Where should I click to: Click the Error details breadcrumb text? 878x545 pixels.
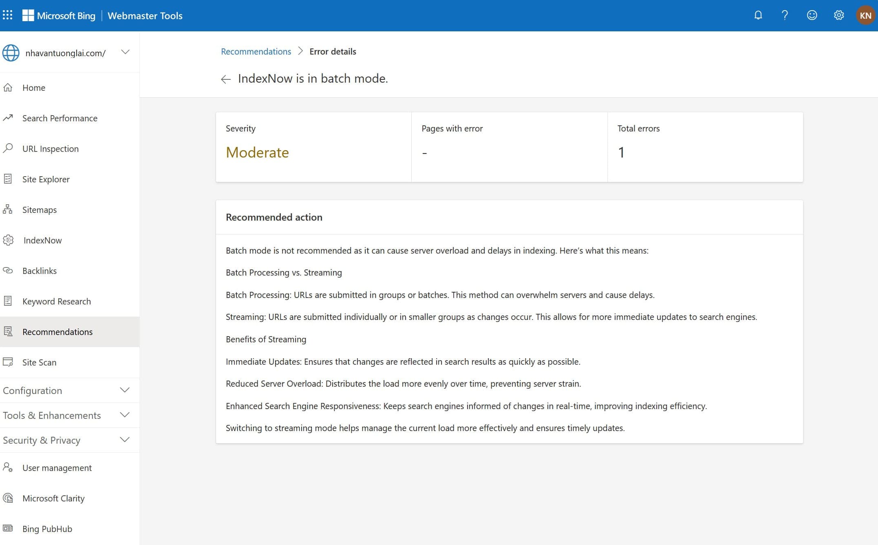(333, 51)
